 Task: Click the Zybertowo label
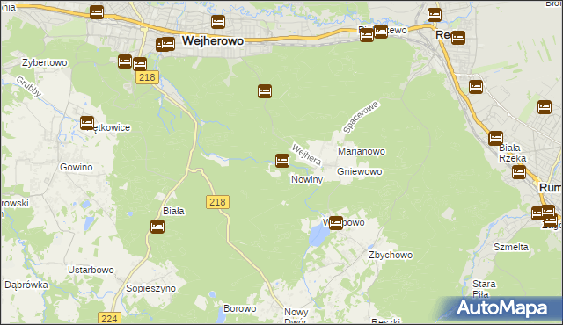(45, 62)
